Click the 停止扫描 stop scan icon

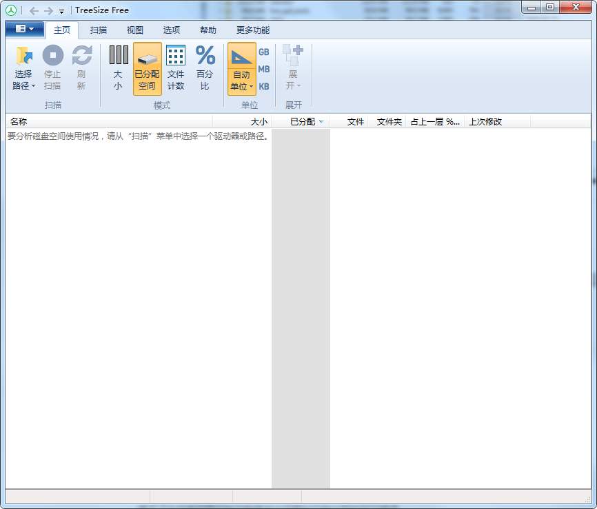52,56
